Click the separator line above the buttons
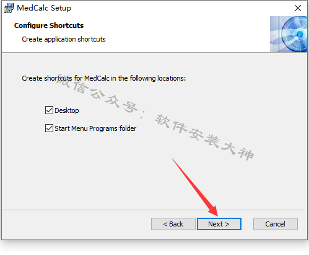This screenshot has width=309, height=255. (x=154, y=210)
